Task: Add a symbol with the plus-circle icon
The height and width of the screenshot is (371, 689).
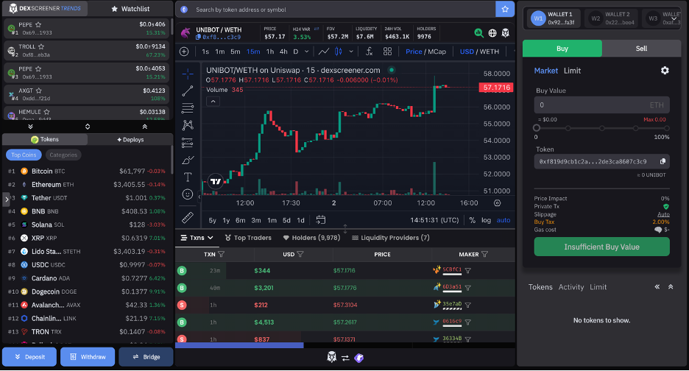Action: 184,52
